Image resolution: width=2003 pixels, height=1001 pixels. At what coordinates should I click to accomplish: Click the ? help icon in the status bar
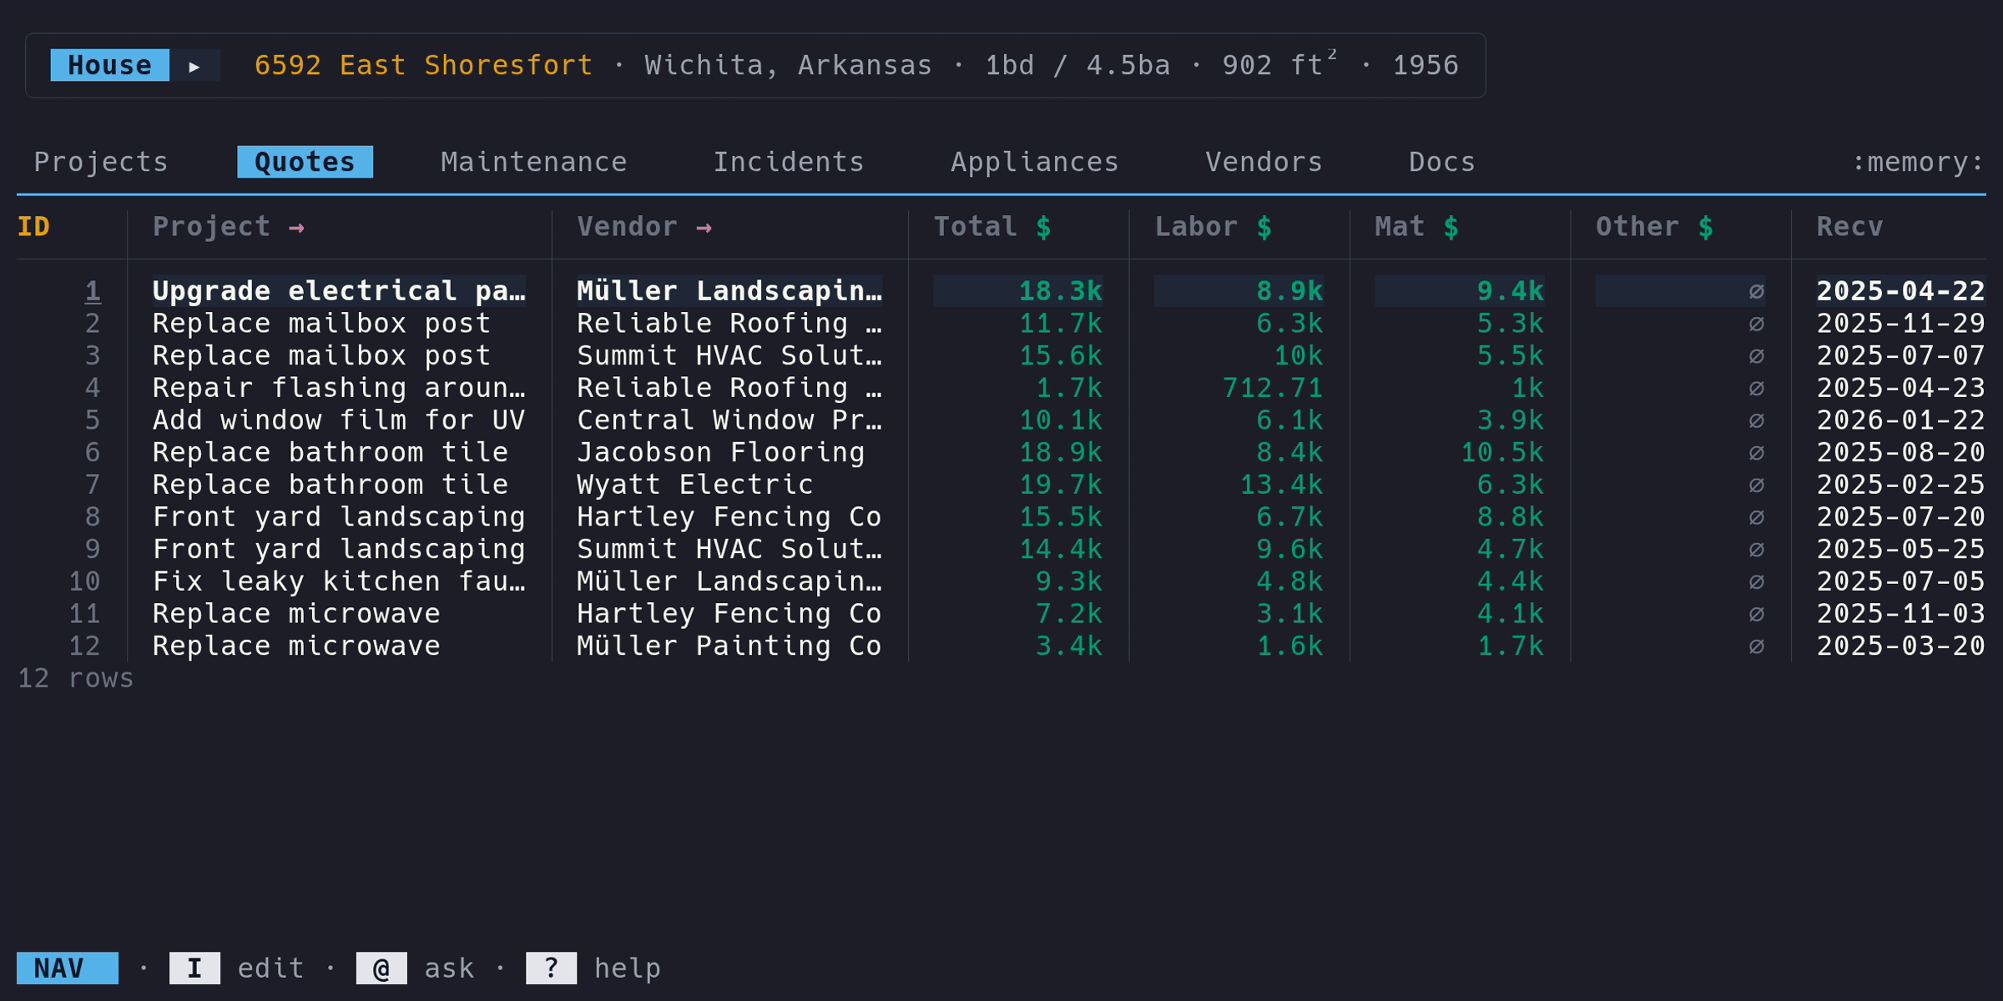(551, 968)
